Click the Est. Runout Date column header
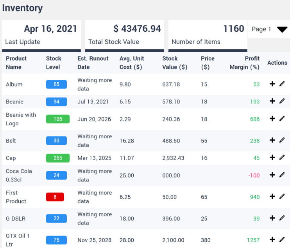The width and height of the screenshot is (290, 248). (x=93, y=63)
